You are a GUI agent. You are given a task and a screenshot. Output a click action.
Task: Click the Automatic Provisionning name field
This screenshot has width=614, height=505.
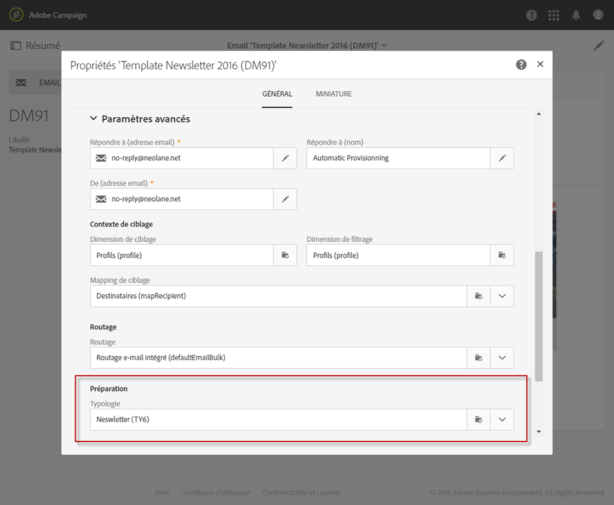pyautogui.click(x=398, y=158)
